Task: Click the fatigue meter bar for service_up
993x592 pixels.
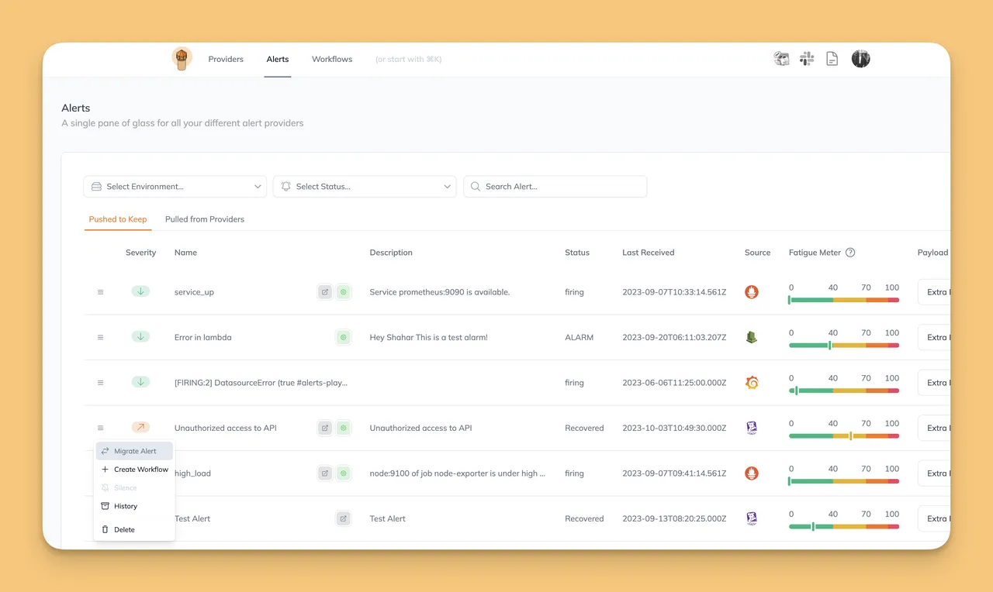Action: (x=844, y=300)
